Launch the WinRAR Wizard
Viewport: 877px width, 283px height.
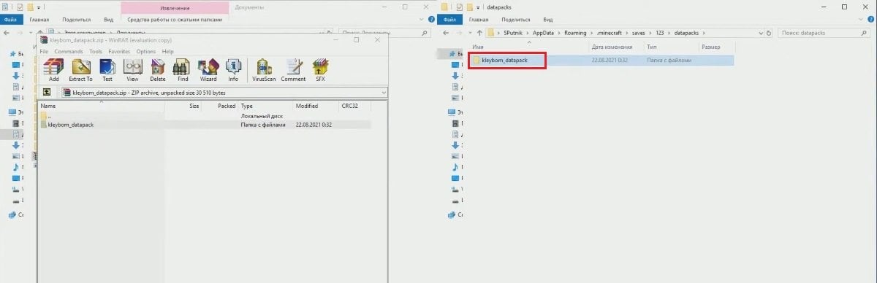point(208,70)
